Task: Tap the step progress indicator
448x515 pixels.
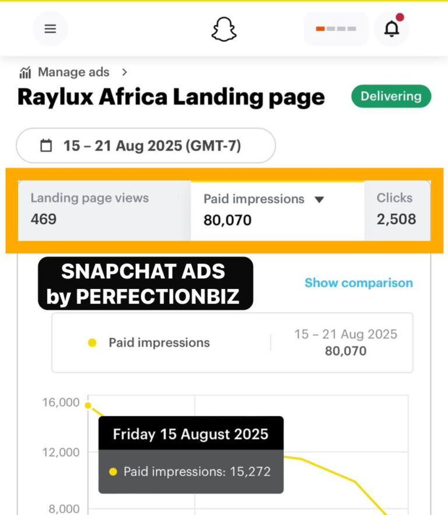Action: point(336,29)
